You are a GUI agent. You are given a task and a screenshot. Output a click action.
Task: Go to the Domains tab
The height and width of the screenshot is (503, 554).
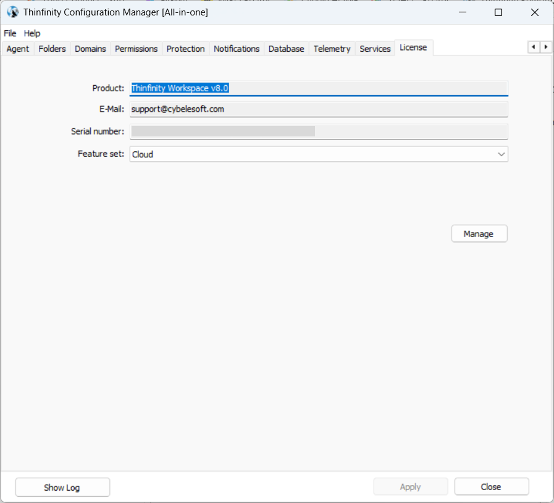90,49
